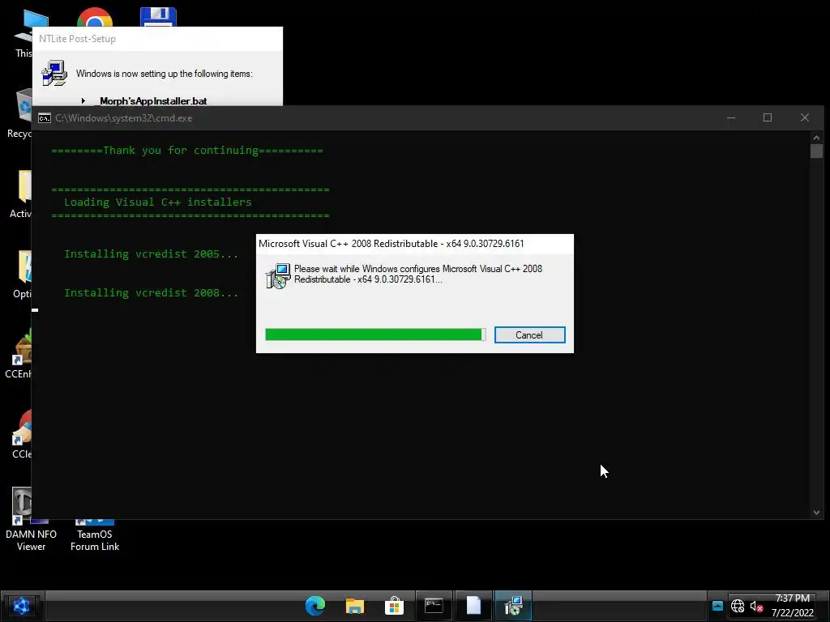Image resolution: width=830 pixels, height=622 pixels.
Task: Select the This PC desktop icon
Action: pyautogui.click(x=24, y=34)
